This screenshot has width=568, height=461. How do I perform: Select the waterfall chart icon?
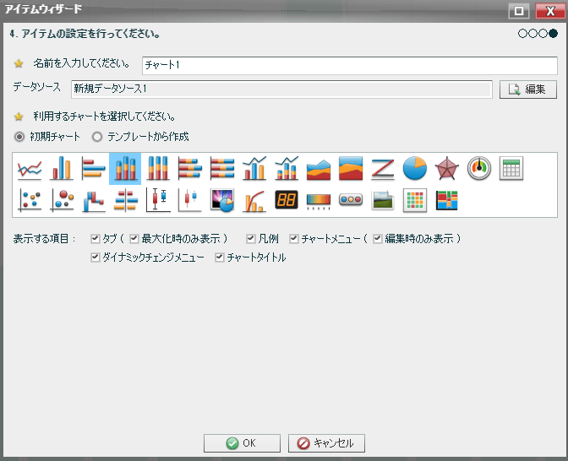(x=93, y=200)
